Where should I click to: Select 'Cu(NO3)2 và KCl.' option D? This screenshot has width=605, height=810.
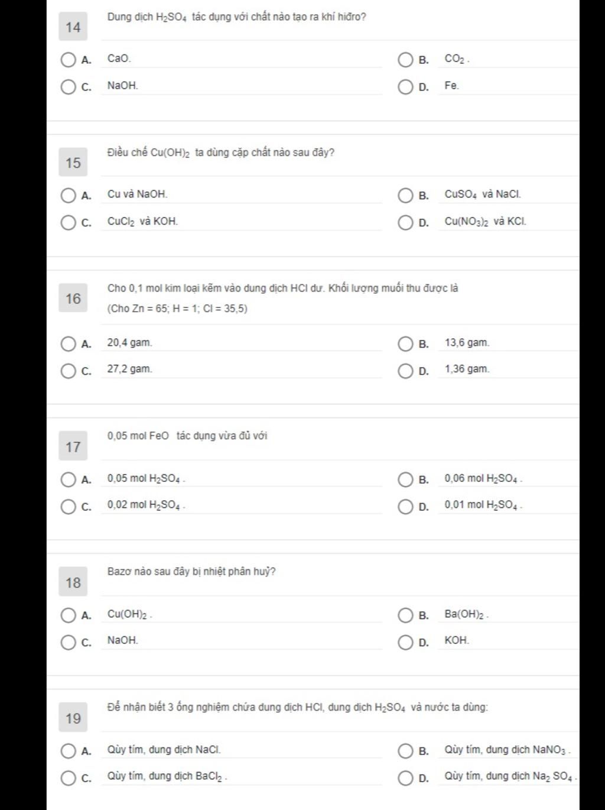coord(405,222)
